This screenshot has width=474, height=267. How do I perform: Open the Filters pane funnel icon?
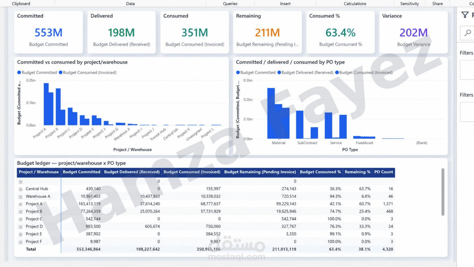tap(465, 15)
